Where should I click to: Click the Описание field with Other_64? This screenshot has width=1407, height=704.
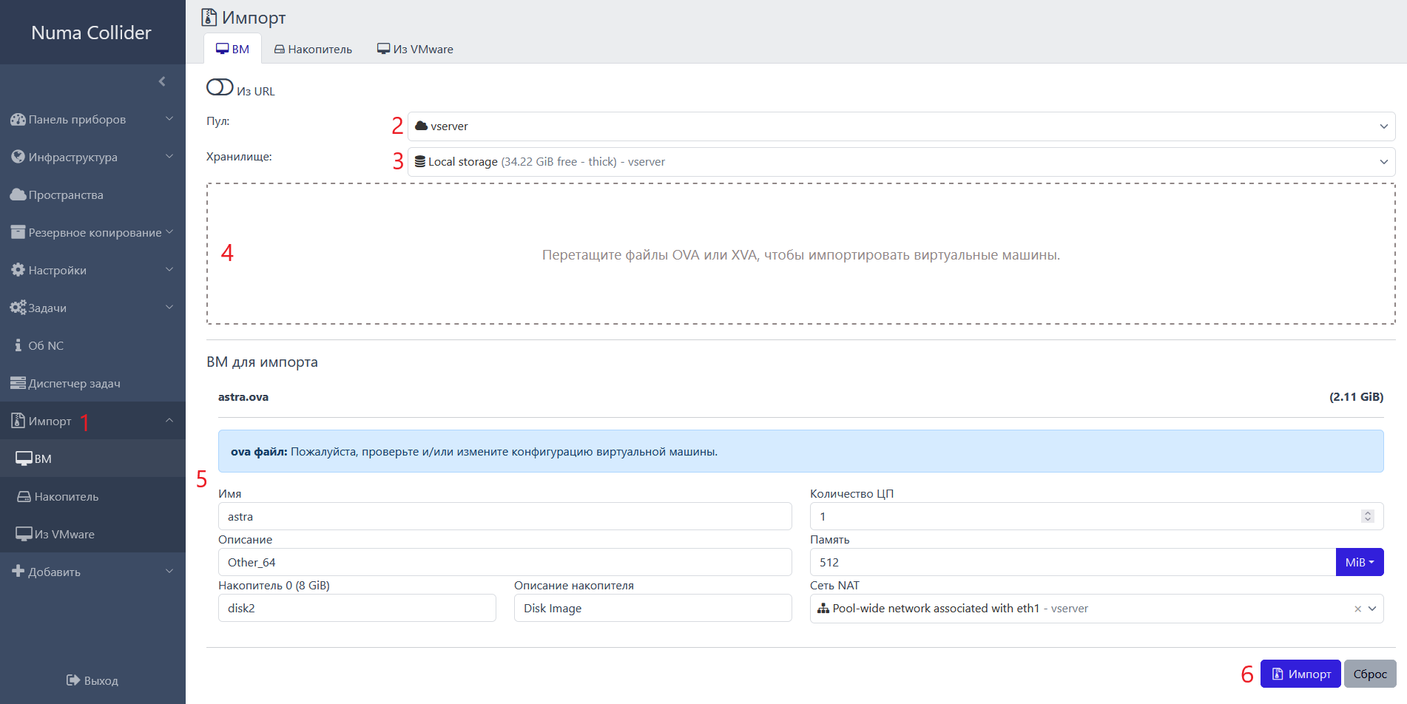[x=505, y=562]
